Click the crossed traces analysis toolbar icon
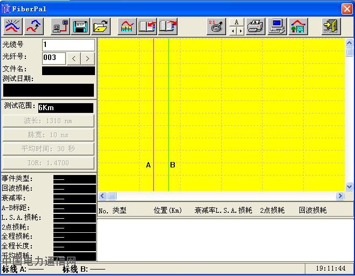Viewport: 355px width, 276px height. pyautogui.click(x=13, y=26)
